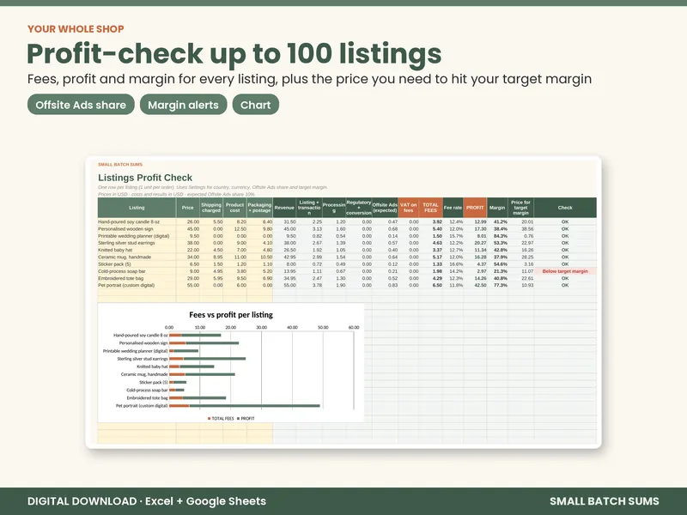
Task: Select the 'Revenue' column header
Action: [284, 208]
